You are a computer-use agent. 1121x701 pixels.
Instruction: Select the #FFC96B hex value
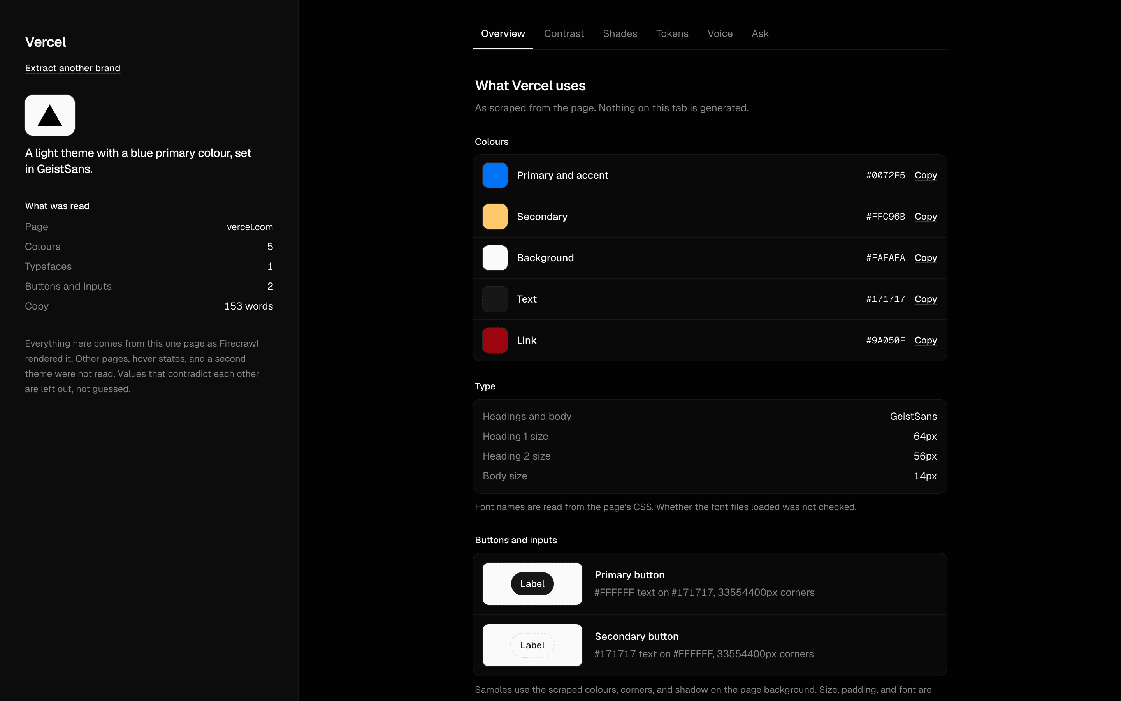click(x=885, y=217)
